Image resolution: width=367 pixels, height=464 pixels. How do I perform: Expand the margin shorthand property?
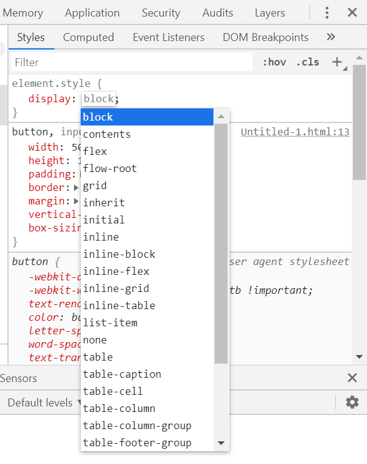76,201
